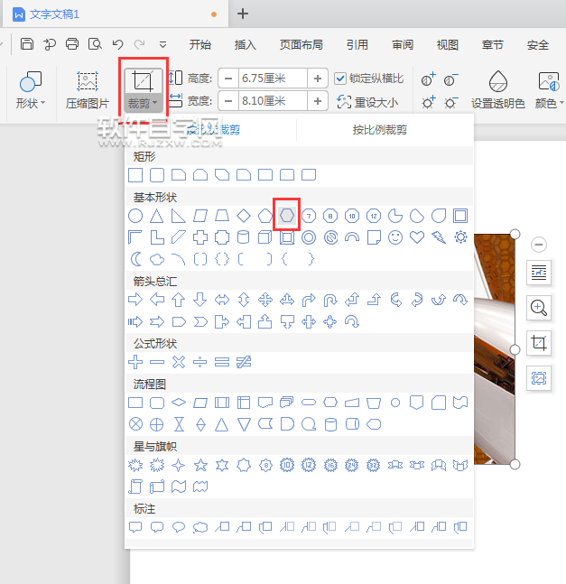
Task: Increase brightness icon
Action: (x=428, y=102)
